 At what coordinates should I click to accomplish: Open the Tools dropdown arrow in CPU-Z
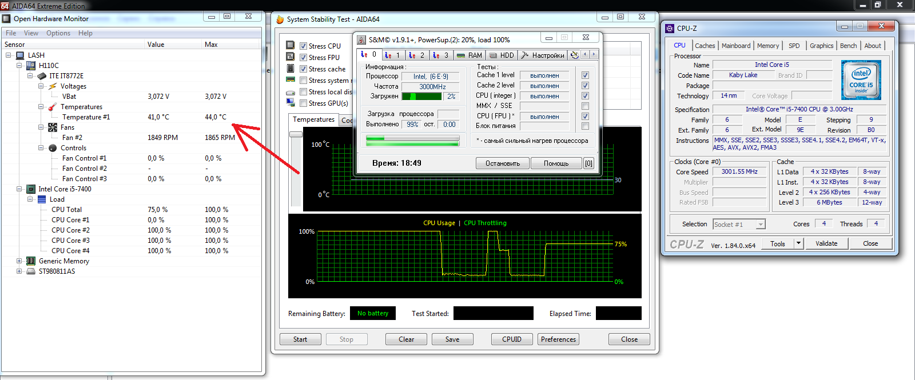pos(798,243)
